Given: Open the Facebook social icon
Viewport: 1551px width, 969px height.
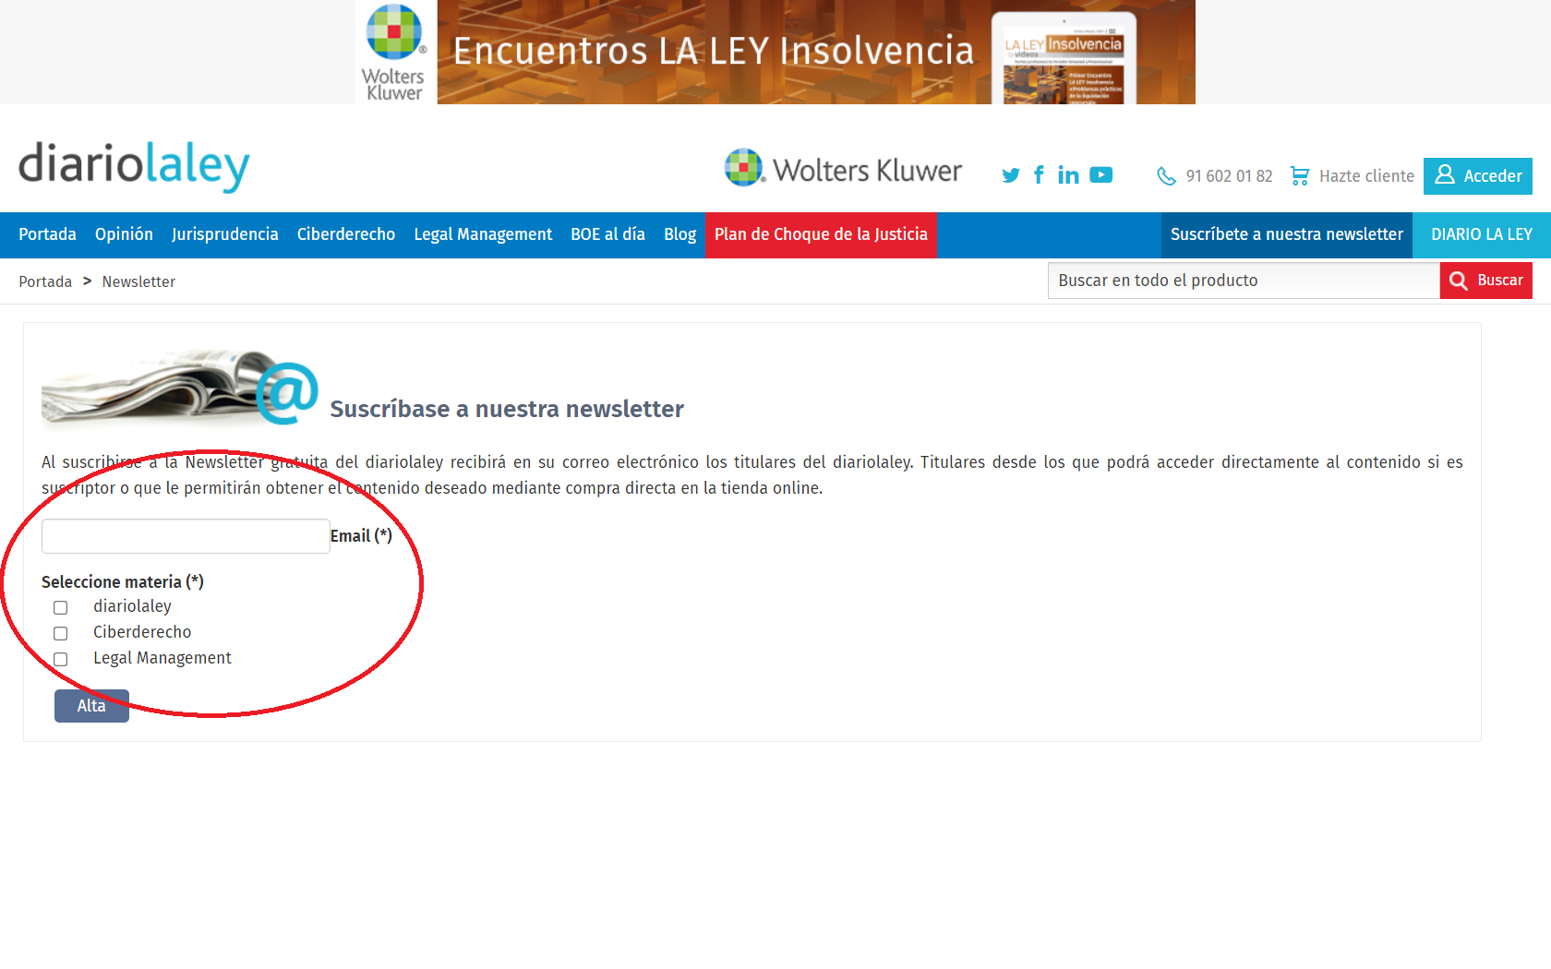Looking at the screenshot, I should click(1040, 174).
